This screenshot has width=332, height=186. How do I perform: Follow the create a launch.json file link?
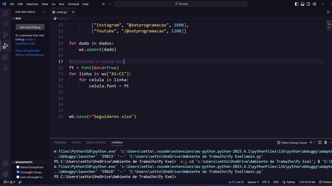click(25, 41)
